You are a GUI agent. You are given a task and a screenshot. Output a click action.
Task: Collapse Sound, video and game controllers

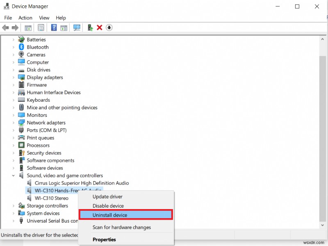13,175
